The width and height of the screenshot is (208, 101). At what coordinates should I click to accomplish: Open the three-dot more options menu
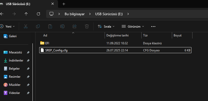pyautogui.click(x=153, y=27)
